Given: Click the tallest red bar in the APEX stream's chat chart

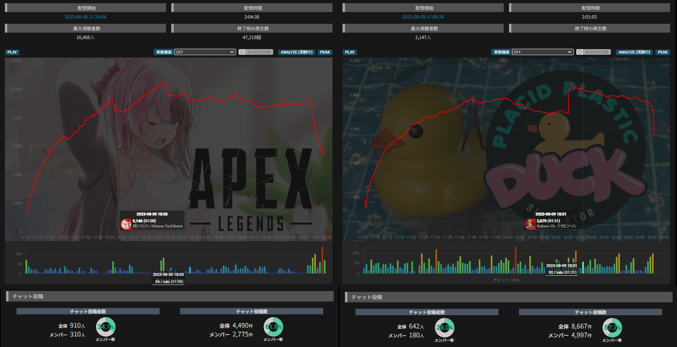Looking at the screenshot, I should tap(322, 260).
